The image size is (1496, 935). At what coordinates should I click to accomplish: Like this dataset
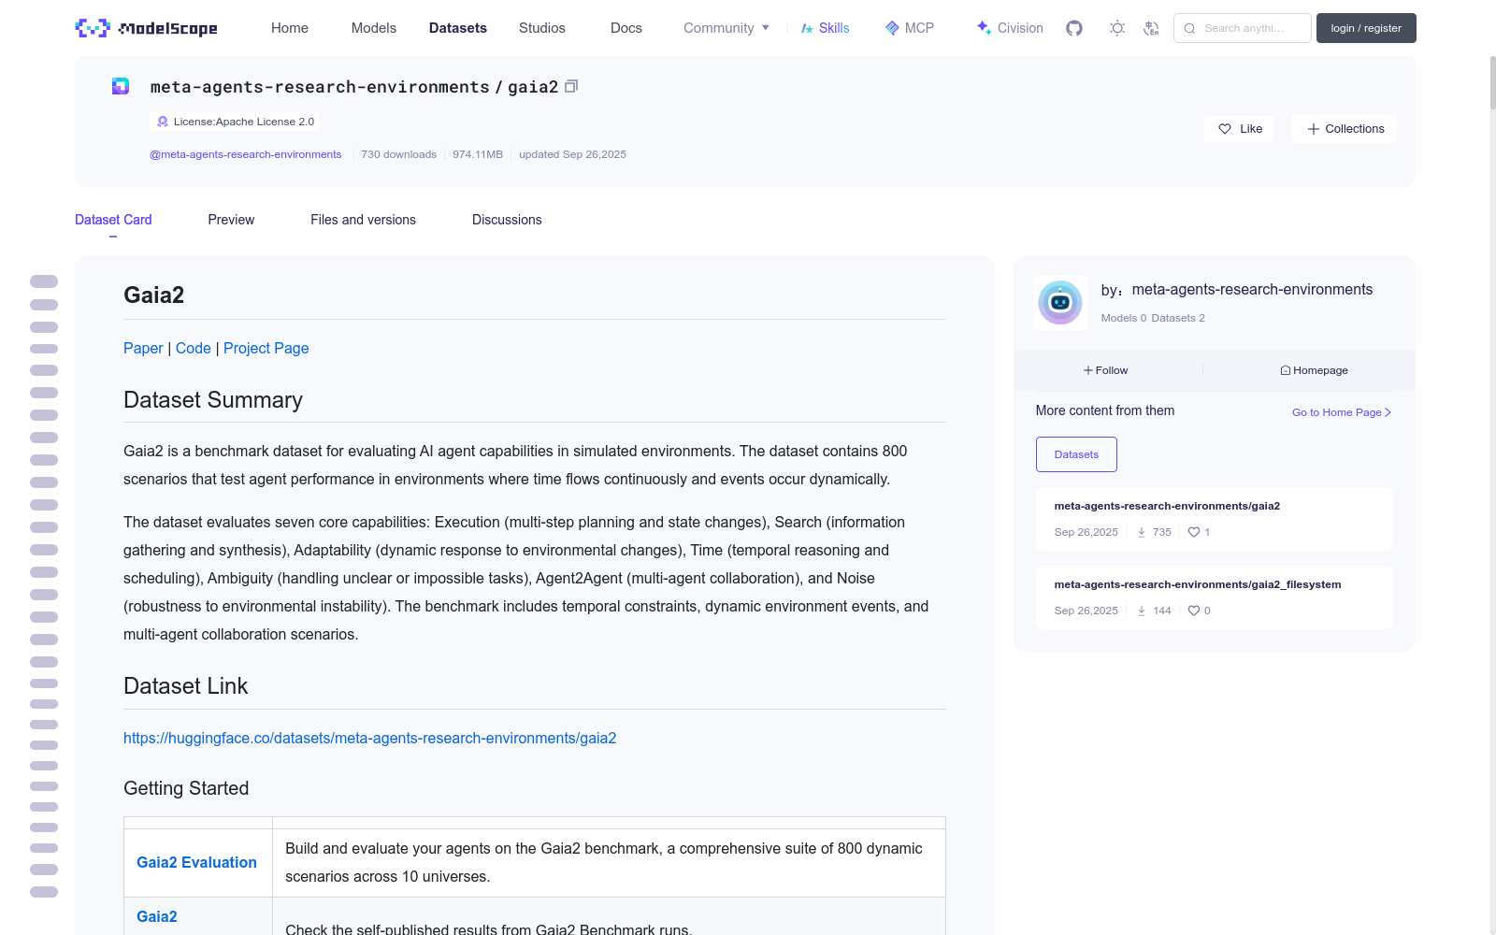click(x=1239, y=129)
